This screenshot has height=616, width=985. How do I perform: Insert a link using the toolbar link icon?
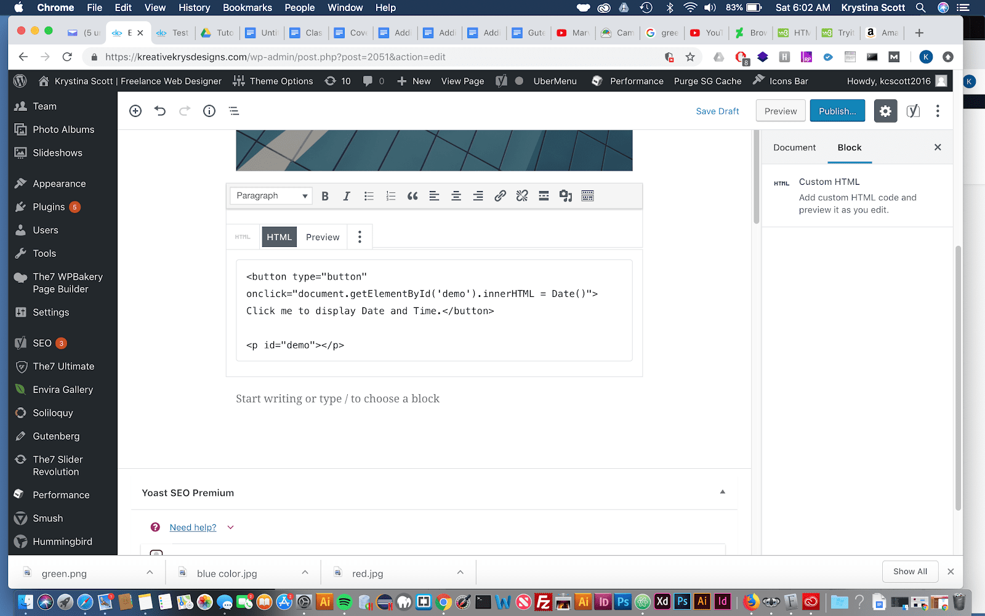click(499, 196)
